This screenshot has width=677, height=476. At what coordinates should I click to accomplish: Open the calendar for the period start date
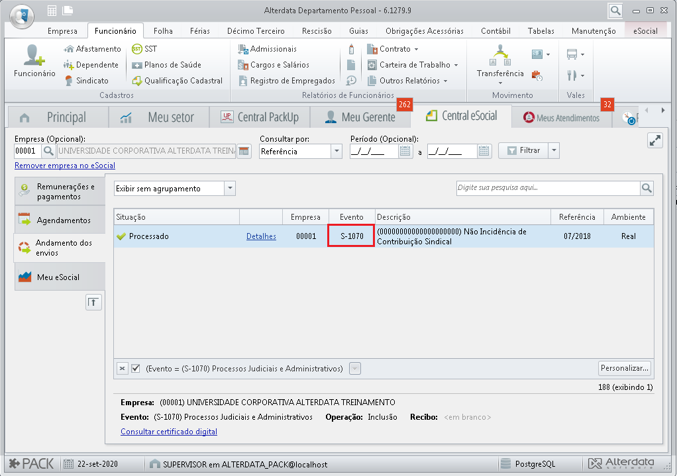[405, 151]
